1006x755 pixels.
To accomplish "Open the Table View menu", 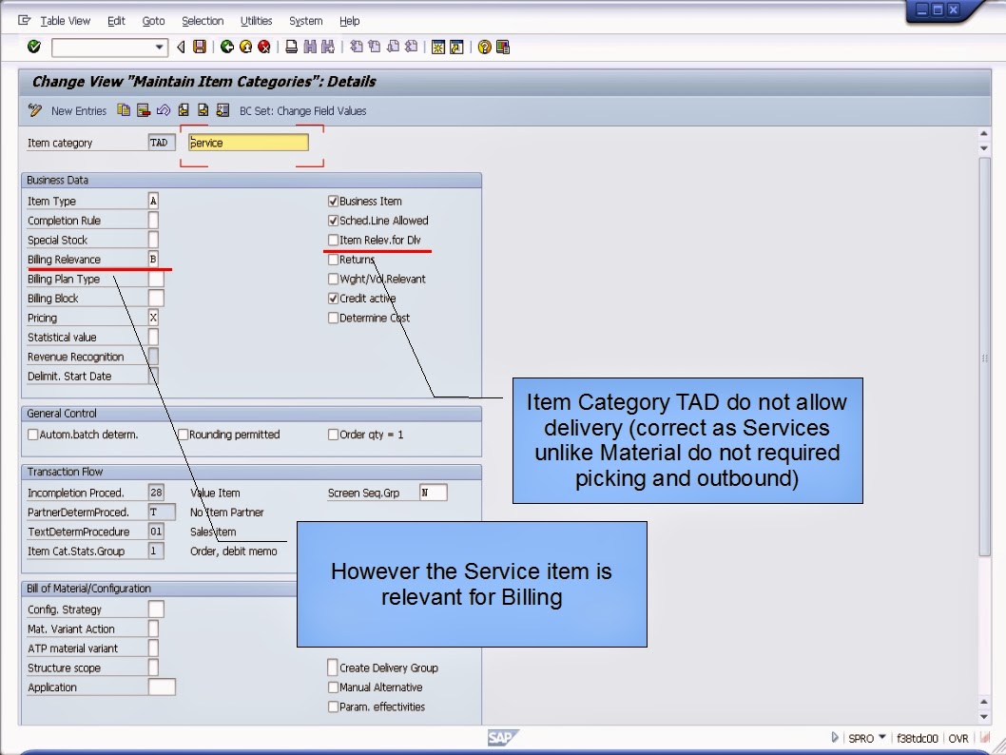I will [66, 21].
